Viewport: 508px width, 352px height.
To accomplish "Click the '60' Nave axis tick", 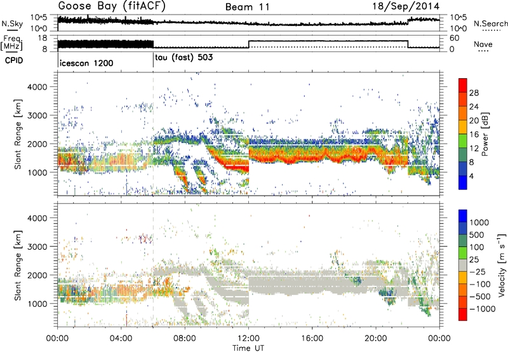I will tap(454, 38).
